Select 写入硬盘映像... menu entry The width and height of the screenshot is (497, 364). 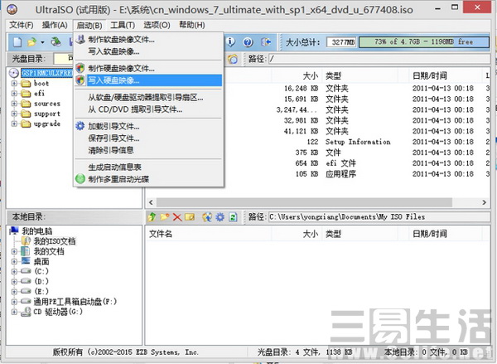tap(148, 80)
